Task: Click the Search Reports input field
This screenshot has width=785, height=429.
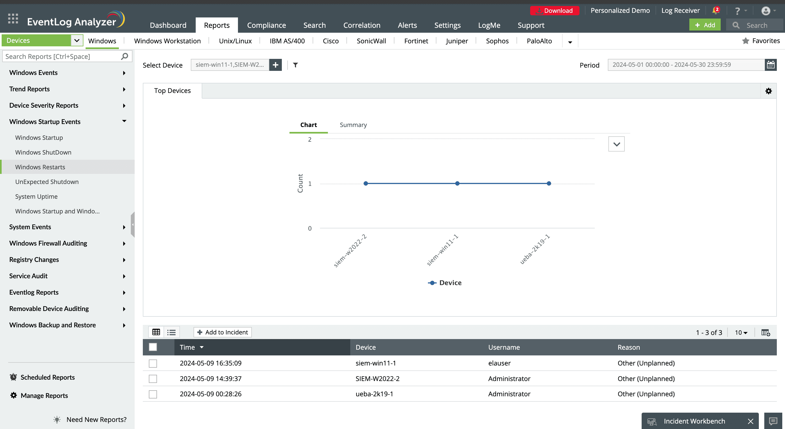Action: 62,56
